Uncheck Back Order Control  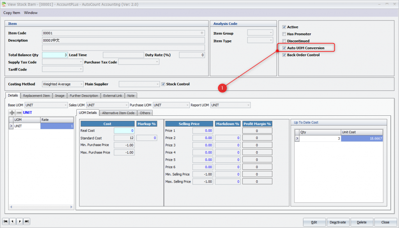pyautogui.click(x=284, y=55)
